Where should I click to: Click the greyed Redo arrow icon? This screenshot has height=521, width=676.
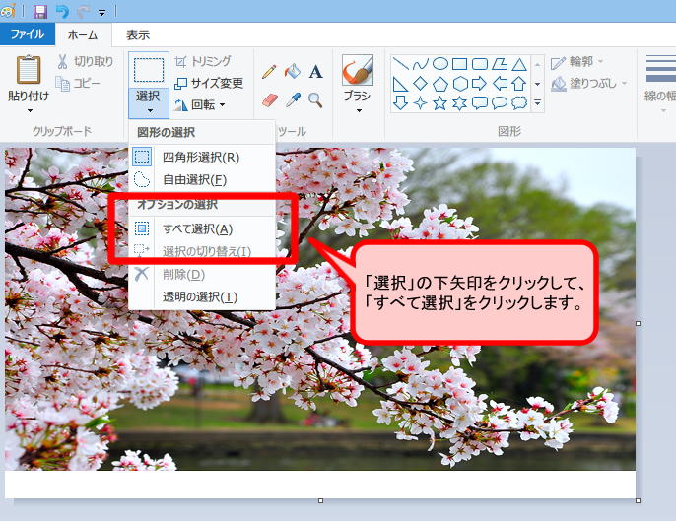point(83,11)
